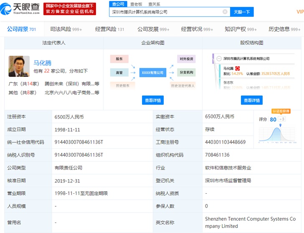Open the 经营风险 131 tab

(x=109, y=29)
